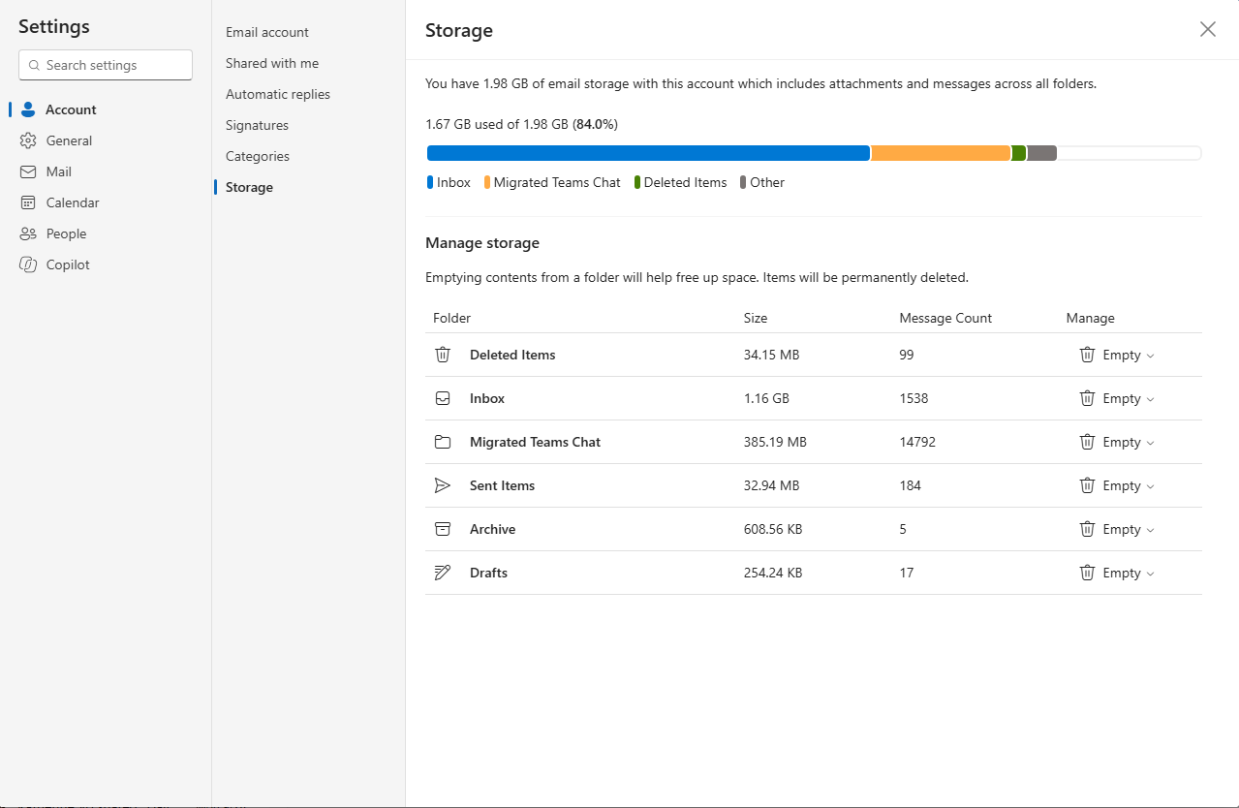Click the Empty button for Inbox
The height and width of the screenshot is (808, 1239).
point(1117,398)
